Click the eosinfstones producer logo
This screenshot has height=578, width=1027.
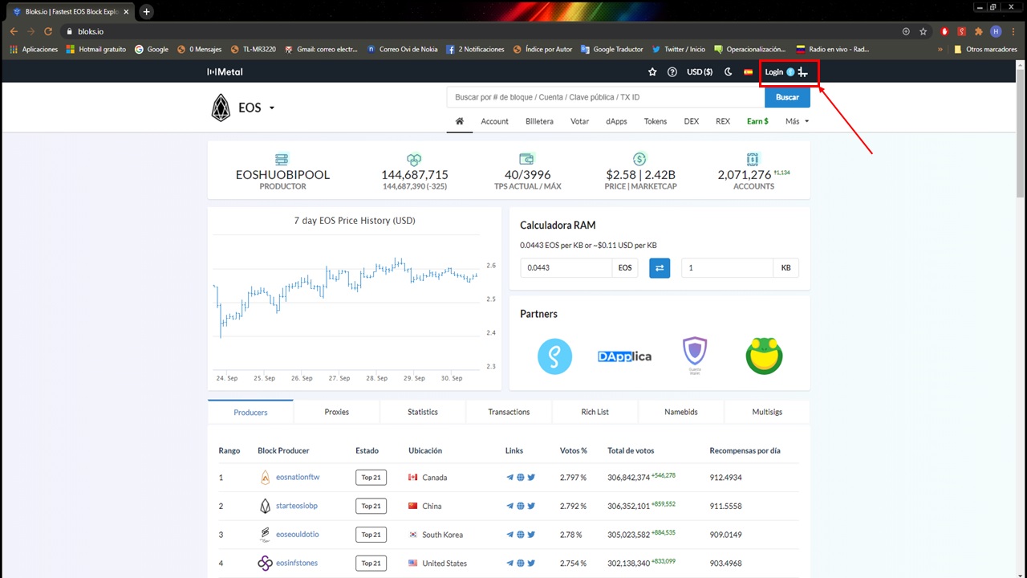pyautogui.click(x=265, y=564)
